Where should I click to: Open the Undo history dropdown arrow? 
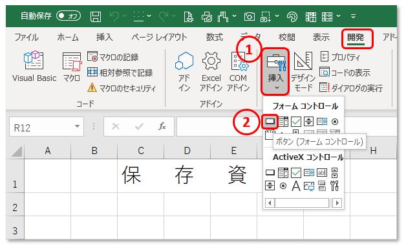coord(125,16)
